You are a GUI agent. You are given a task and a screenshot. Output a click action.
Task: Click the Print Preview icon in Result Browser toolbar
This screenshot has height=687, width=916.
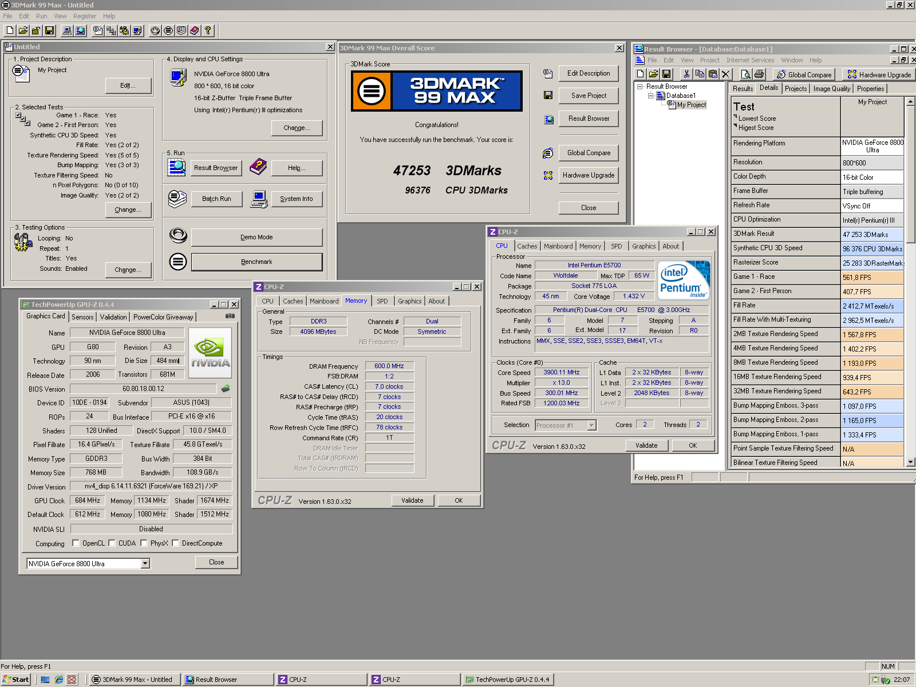(745, 74)
